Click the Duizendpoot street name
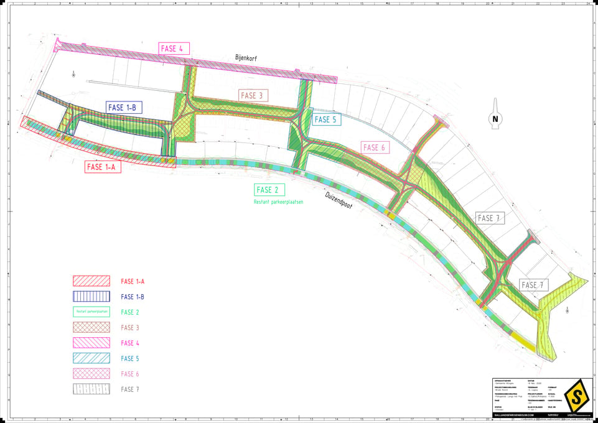598x423 pixels. 339,201
